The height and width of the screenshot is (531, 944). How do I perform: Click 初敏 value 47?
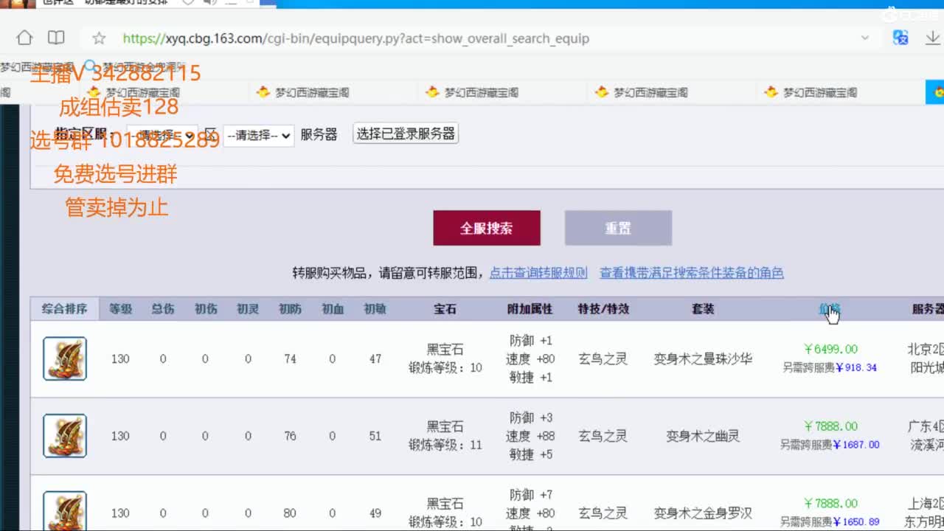(x=375, y=359)
